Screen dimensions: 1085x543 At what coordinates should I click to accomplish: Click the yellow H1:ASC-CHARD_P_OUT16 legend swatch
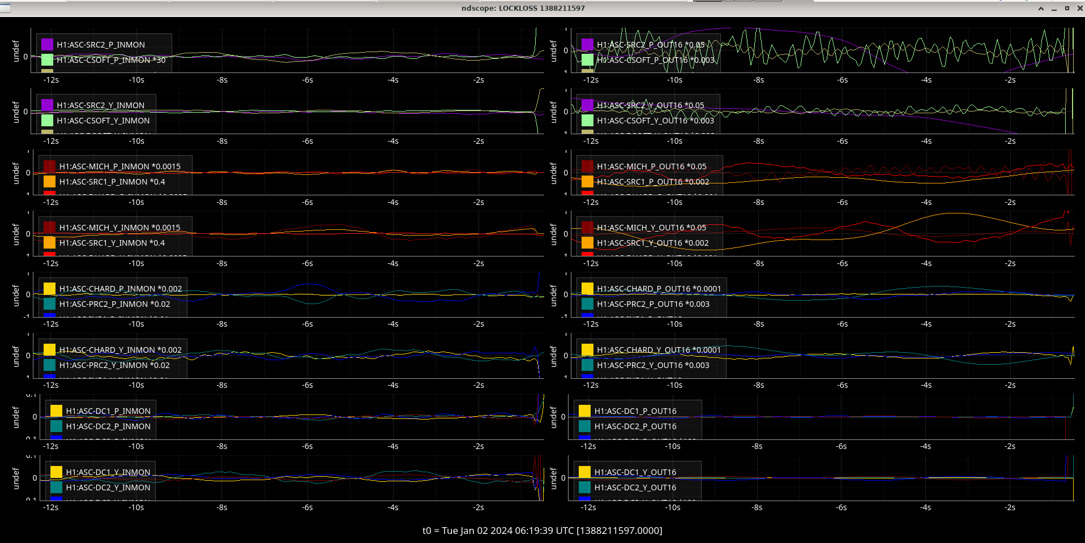point(587,288)
